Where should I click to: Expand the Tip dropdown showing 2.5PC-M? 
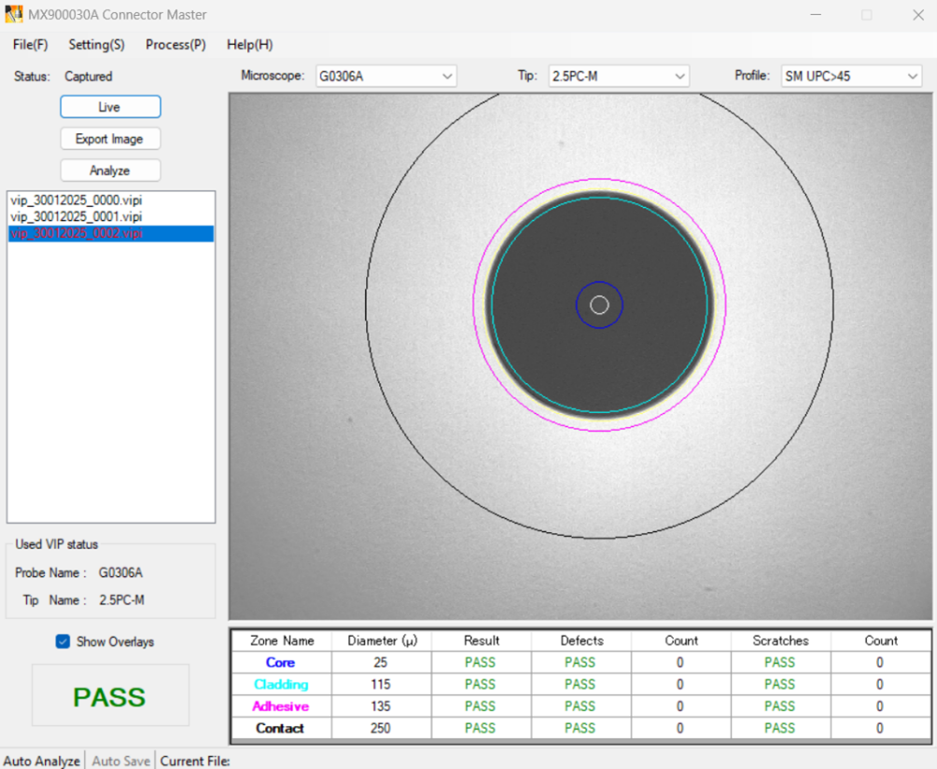tap(618, 76)
